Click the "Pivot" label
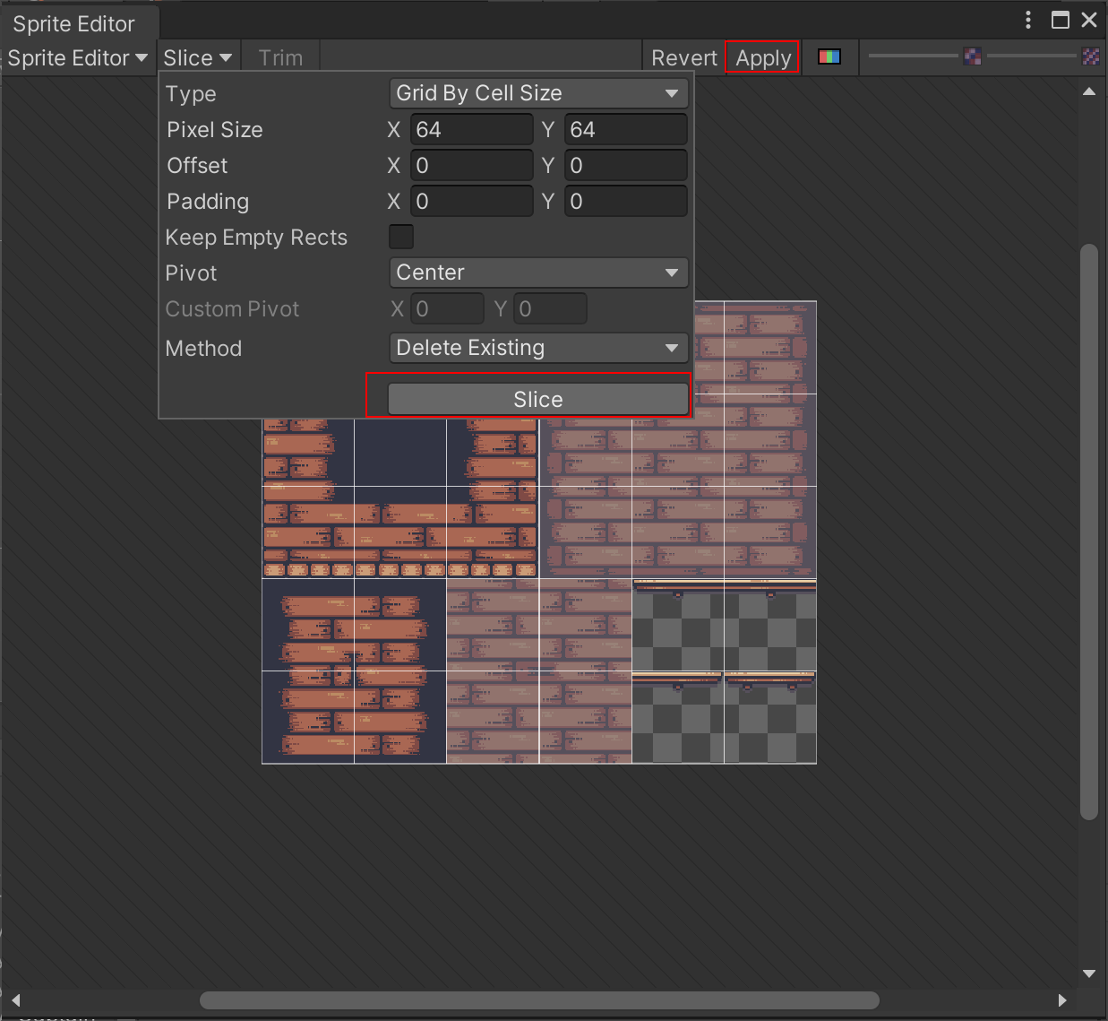The width and height of the screenshot is (1108, 1021). [x=191, y=273]
